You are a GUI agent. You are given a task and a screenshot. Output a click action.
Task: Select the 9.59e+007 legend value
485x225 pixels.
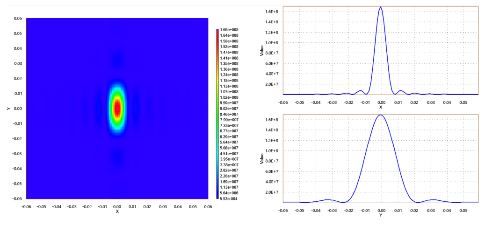point(229,103)
